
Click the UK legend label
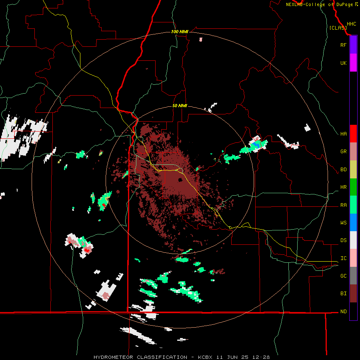click(343, 63)
